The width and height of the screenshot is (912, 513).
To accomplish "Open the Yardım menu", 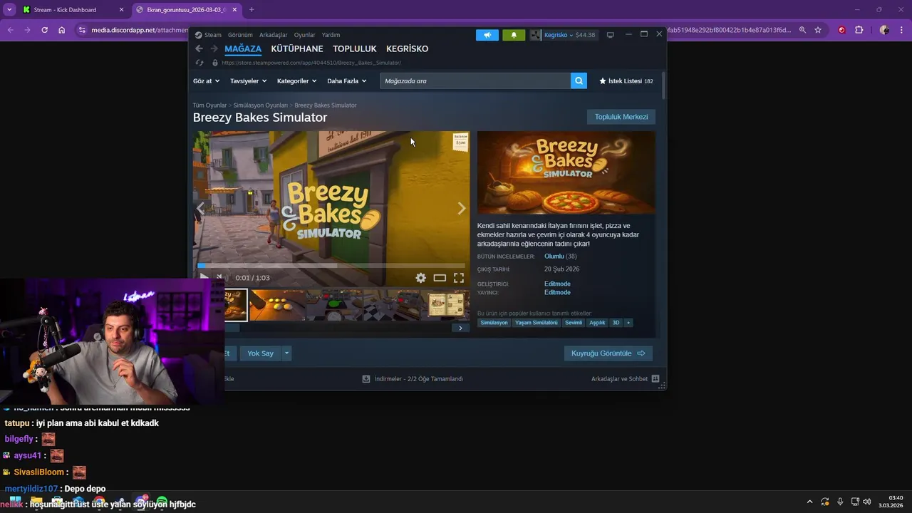I will (x=331, y=35).
